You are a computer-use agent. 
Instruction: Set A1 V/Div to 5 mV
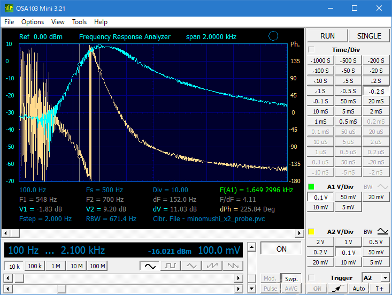pos(348,207)
